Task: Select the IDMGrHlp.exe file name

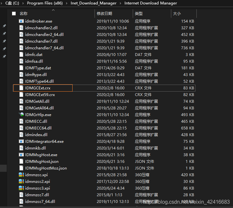Action: (38, 115)
